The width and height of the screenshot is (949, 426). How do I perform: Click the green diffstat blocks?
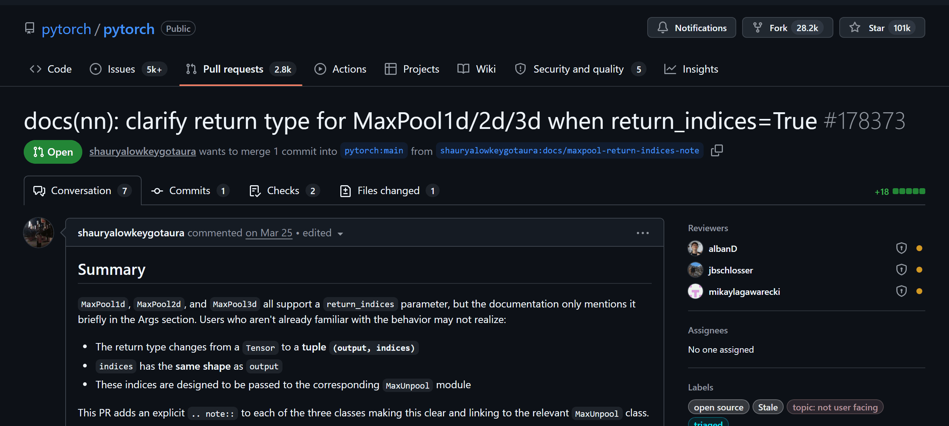[909, 192]
